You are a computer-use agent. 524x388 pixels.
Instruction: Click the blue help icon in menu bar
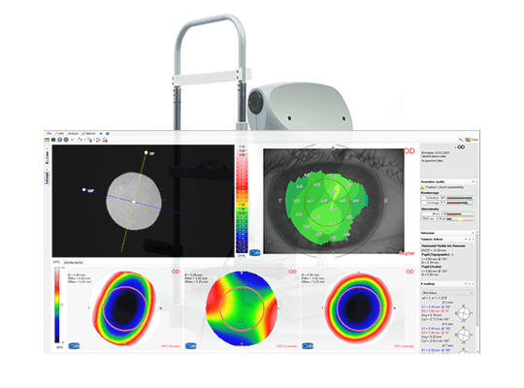(x=108, y=133)
